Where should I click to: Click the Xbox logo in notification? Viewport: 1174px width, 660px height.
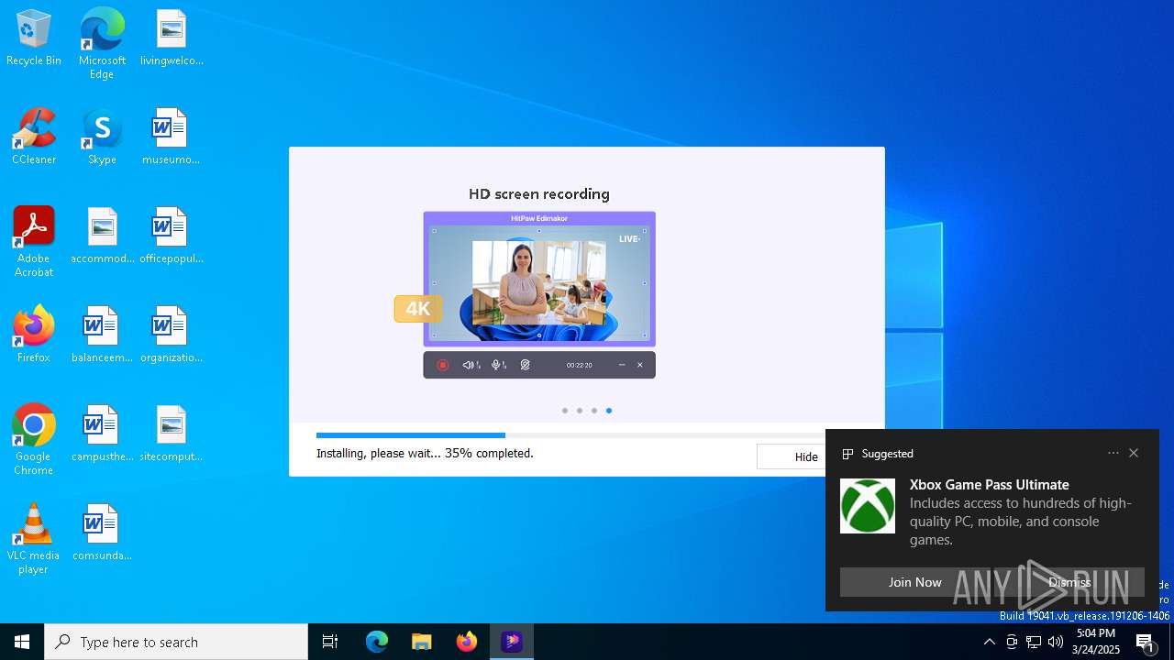click(868, 506)
